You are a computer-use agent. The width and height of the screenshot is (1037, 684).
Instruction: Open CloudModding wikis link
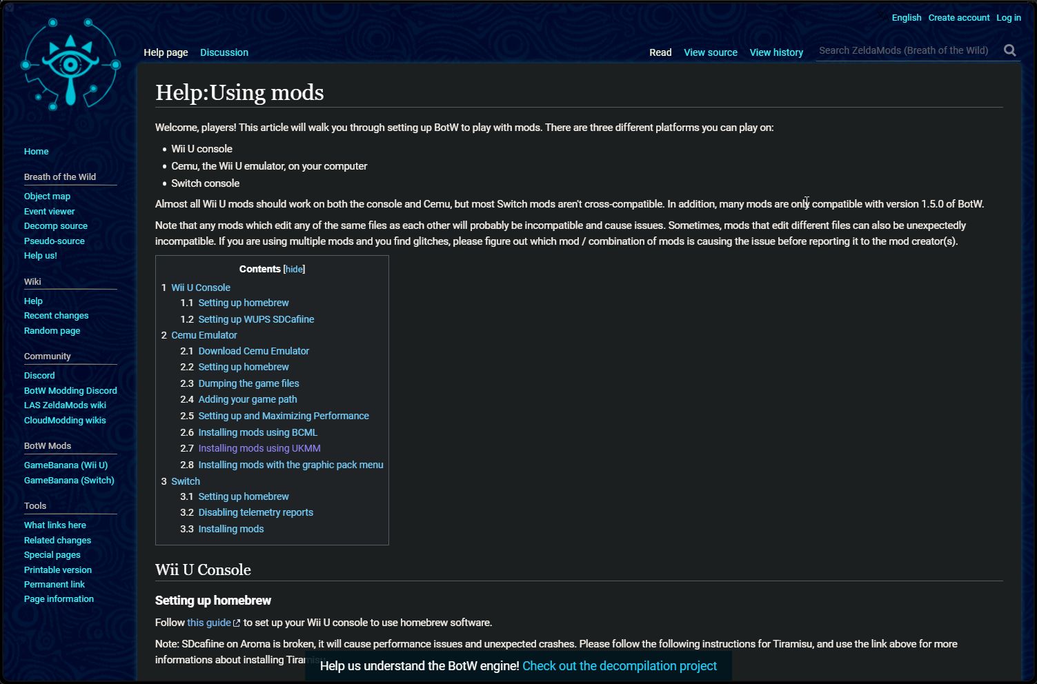pos(65,421)
